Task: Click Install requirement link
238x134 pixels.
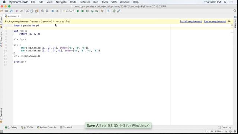Action: [x=191, y=22]
